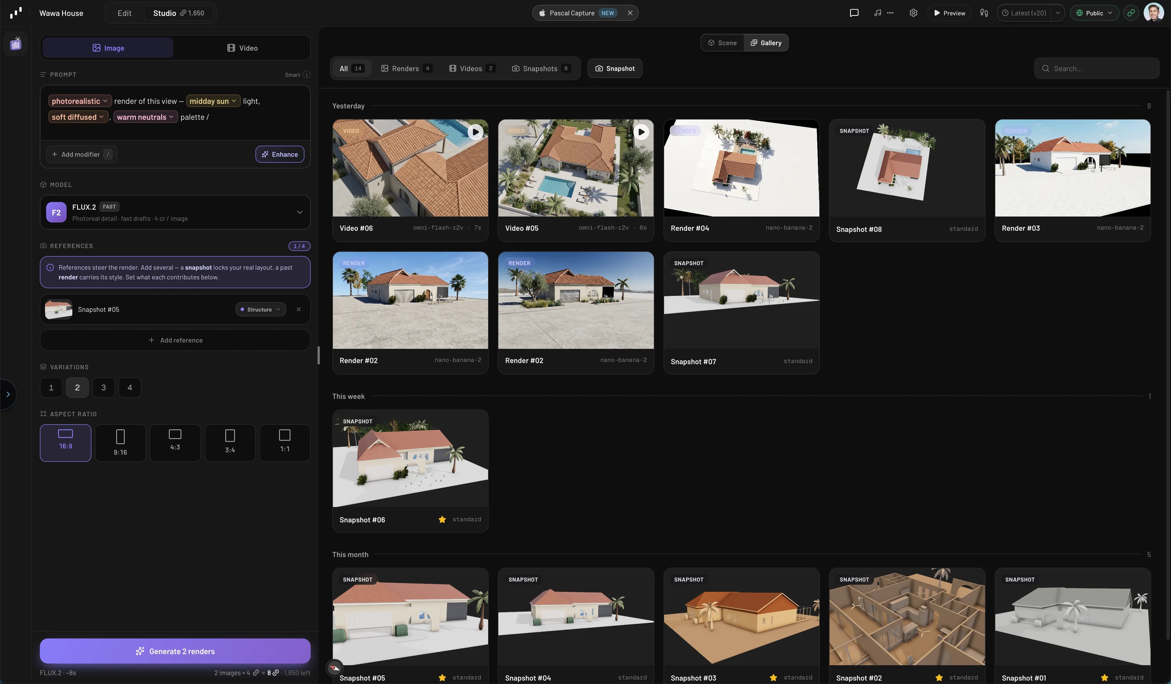Play Video #05 preview

tap(641, 132)
